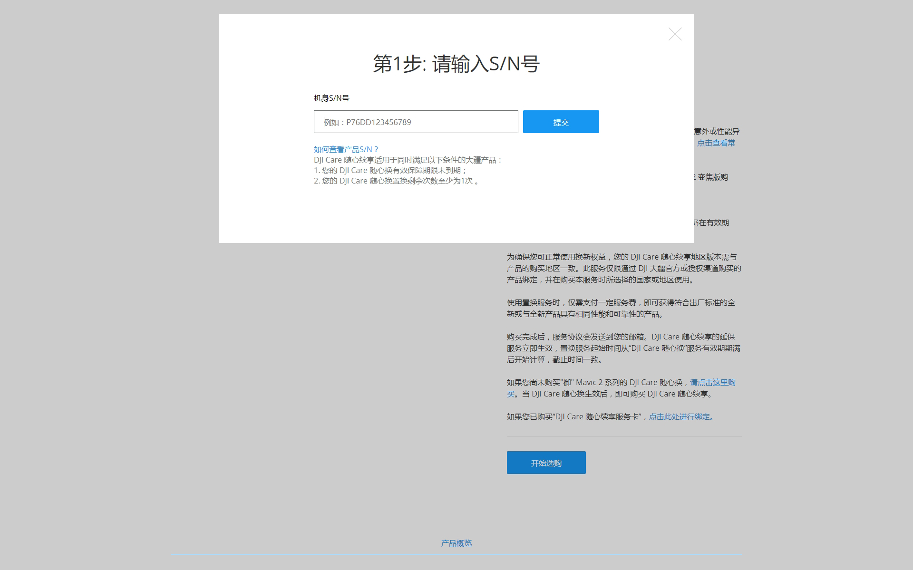
Task: Click the DJI Care 随心续享适用 description line
Action: coord(408,160)
